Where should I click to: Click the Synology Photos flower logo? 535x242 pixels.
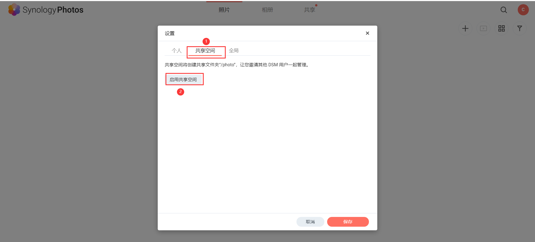click(x=14, y=10)
